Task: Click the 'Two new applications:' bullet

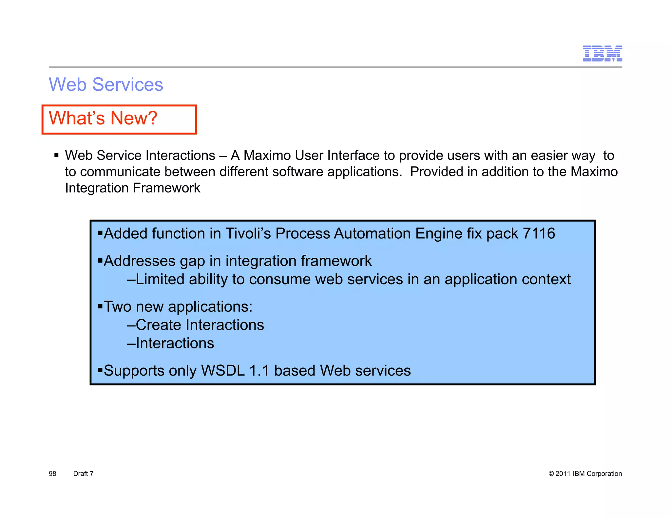Action: click(175, 307)
